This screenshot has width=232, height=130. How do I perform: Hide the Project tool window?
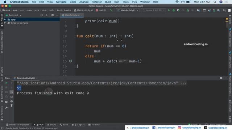(x=57, y=15)
